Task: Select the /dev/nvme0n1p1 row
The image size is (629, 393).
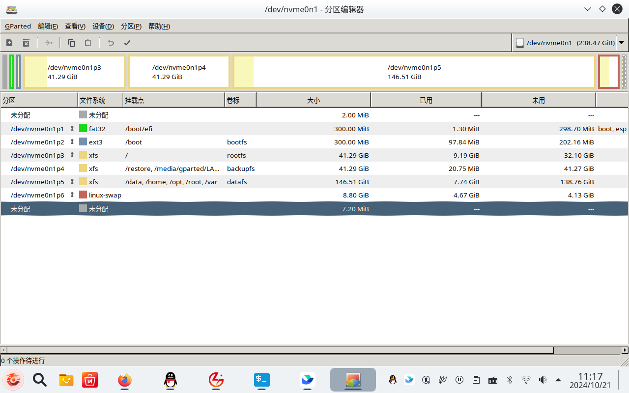Action: (314, 128)
